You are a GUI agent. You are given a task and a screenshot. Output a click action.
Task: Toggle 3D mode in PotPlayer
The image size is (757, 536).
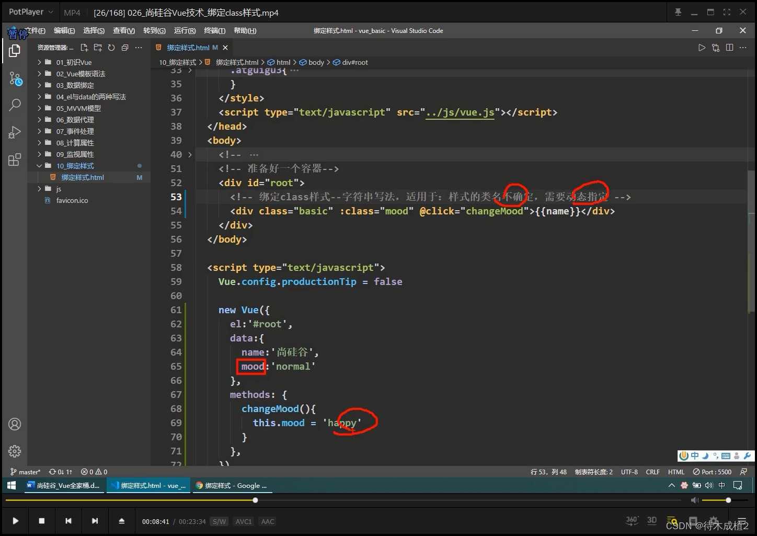tap(652, 520)
